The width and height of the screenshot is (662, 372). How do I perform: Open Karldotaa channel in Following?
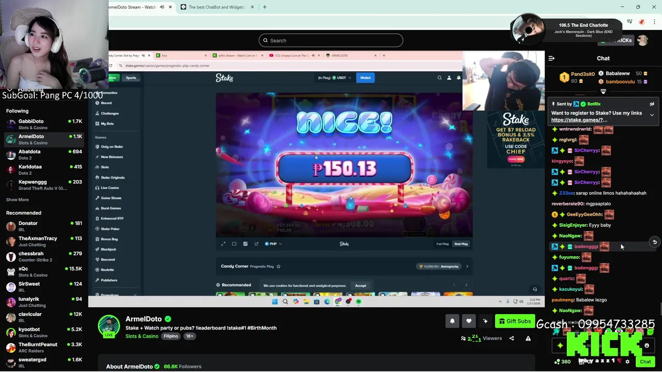[x=44, y=169]
